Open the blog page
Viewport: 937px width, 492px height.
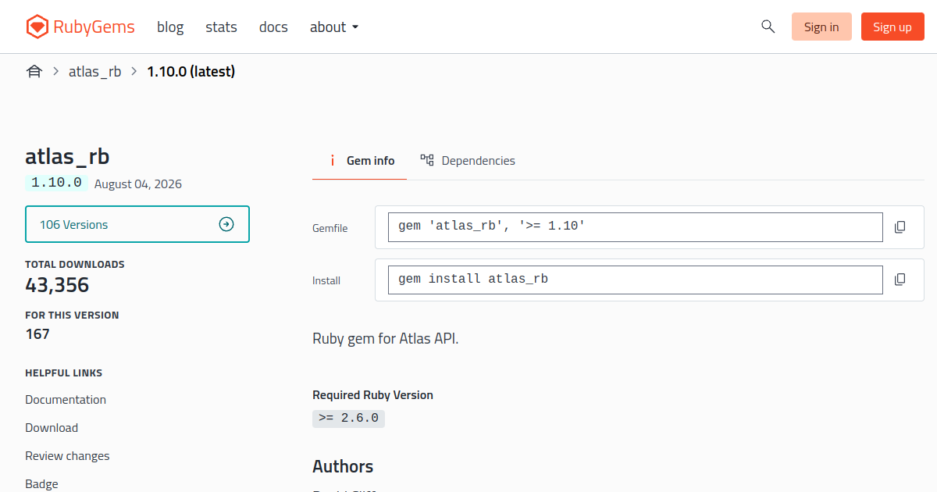tap(170, 27)
